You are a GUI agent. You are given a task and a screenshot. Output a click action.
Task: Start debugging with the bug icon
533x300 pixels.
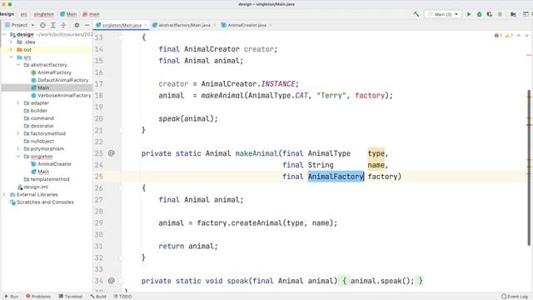(x=480, y=14)
